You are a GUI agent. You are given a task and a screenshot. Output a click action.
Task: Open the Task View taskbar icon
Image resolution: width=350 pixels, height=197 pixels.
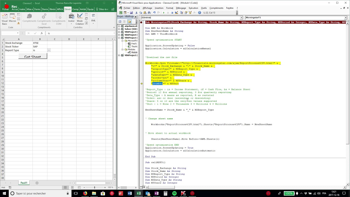coord(76,193)
